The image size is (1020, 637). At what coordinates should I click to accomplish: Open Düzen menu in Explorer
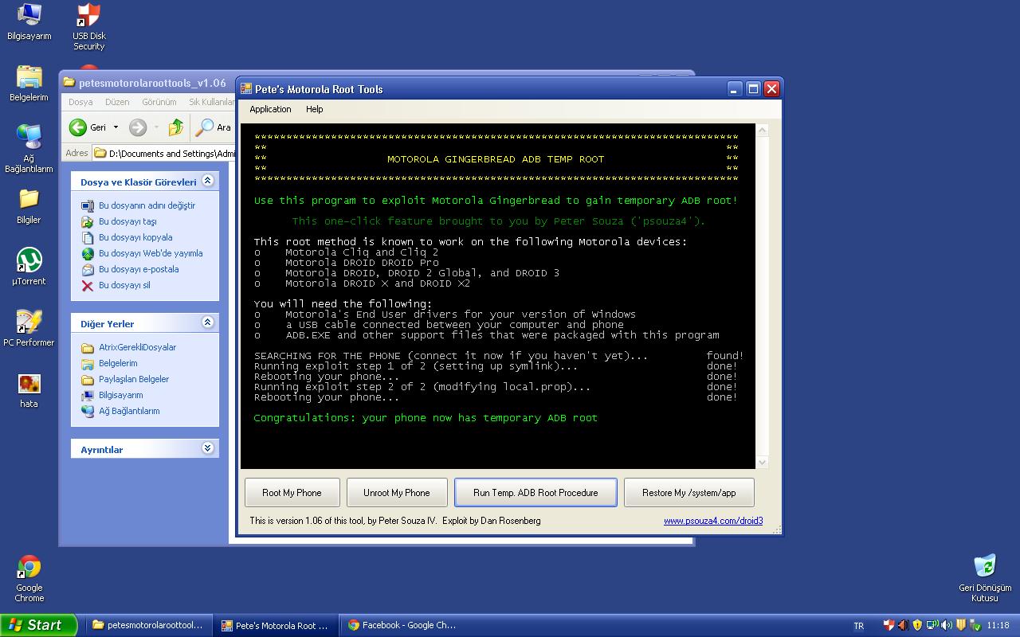click(x=117, y=102)
